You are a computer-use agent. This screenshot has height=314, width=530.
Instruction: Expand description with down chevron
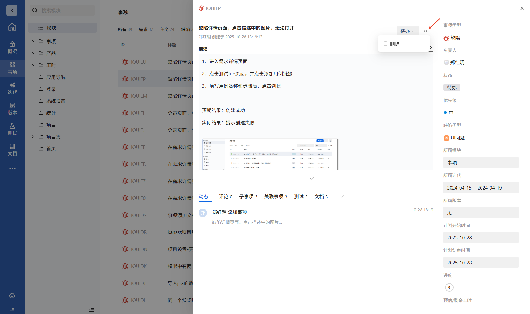(312, 179)
